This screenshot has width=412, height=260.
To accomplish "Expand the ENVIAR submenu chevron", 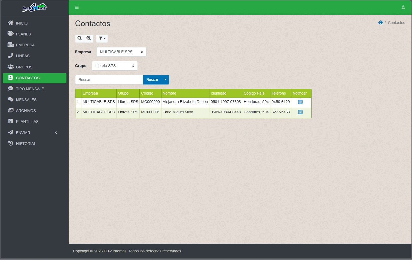I will point(56,133).
